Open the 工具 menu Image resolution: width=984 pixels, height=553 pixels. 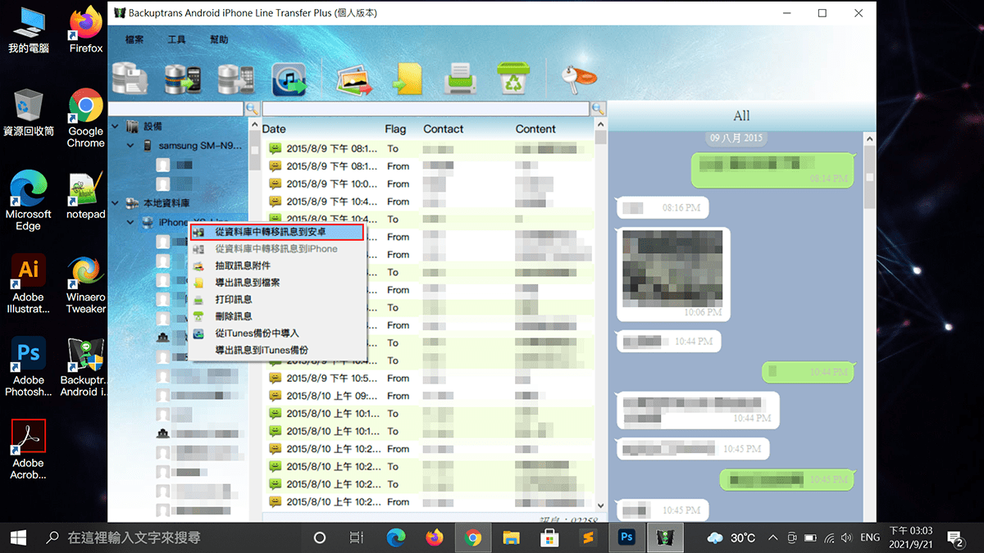pos(177,39)
